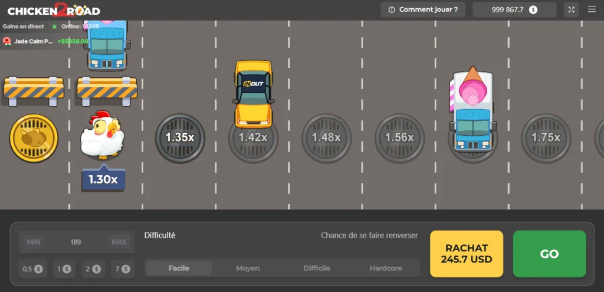Click the white chicken character
Image resolution: width=604 pixels, height=292 pixels.
coord(103,135)
